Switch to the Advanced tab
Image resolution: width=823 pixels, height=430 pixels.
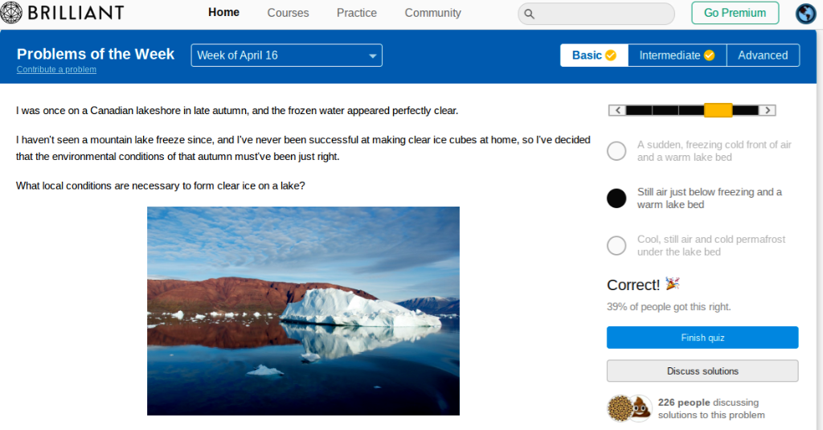tap(763, 55)
